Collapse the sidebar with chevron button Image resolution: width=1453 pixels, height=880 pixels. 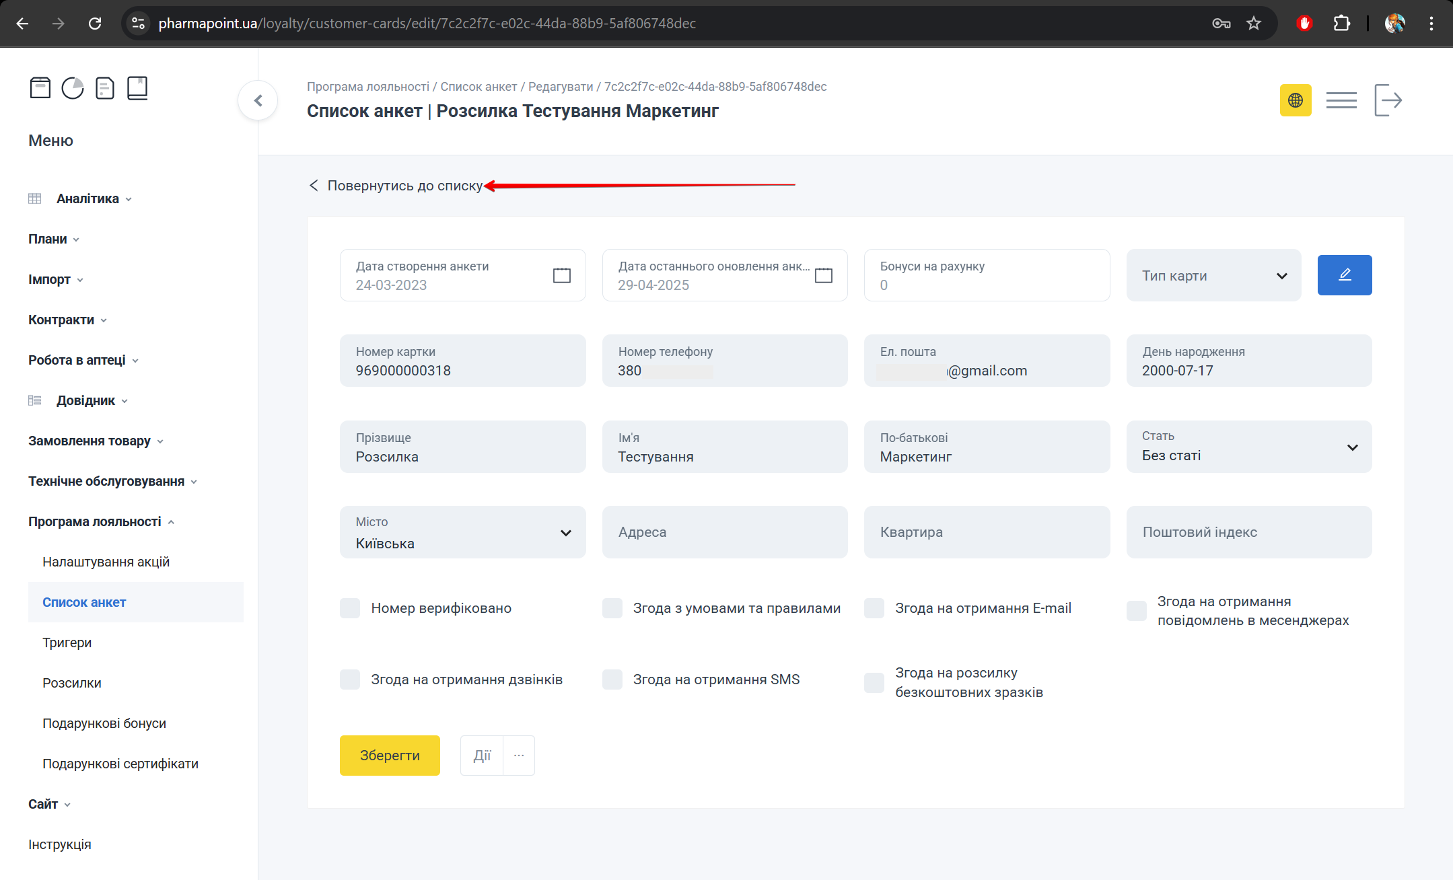tap(258, 101)
